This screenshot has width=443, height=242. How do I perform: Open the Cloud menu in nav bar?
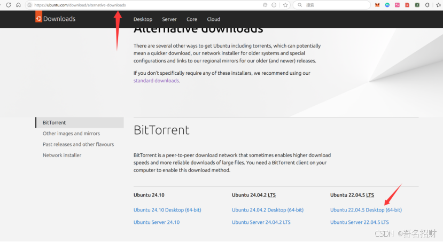214,19
